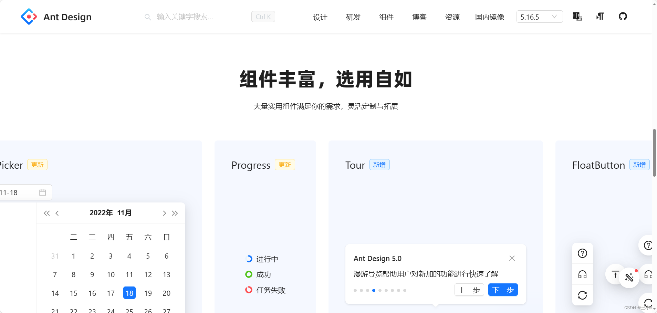Click the 新增 tag next to Tour
657x313 pixels.
pos(379,165)
